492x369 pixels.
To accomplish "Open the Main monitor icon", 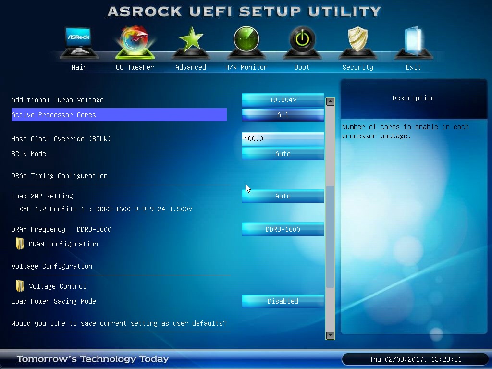I will [79, 43].
